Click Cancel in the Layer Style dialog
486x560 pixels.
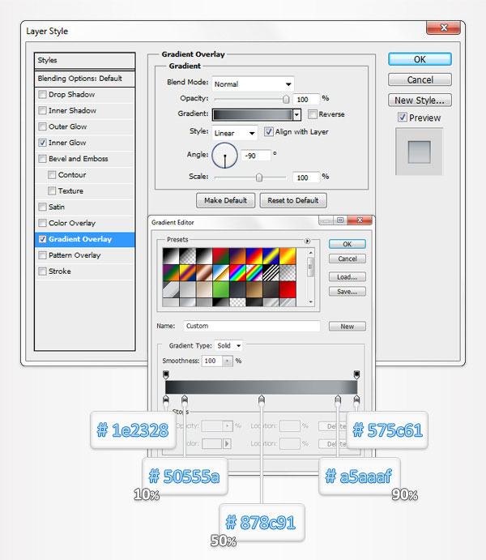click(420, 79)
